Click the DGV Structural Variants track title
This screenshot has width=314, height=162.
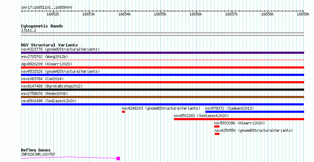coord(49,45)
